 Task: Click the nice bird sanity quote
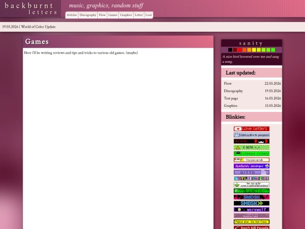(x=251, y=59)
